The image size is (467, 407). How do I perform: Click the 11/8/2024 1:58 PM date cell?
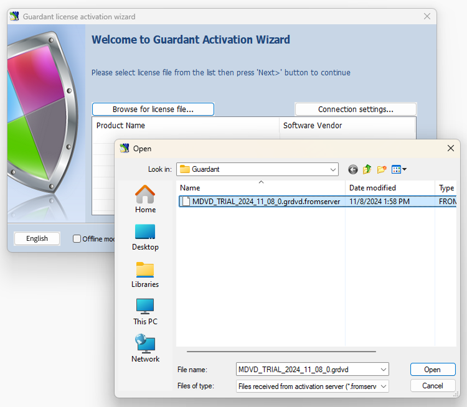click(x=379, y=202)
